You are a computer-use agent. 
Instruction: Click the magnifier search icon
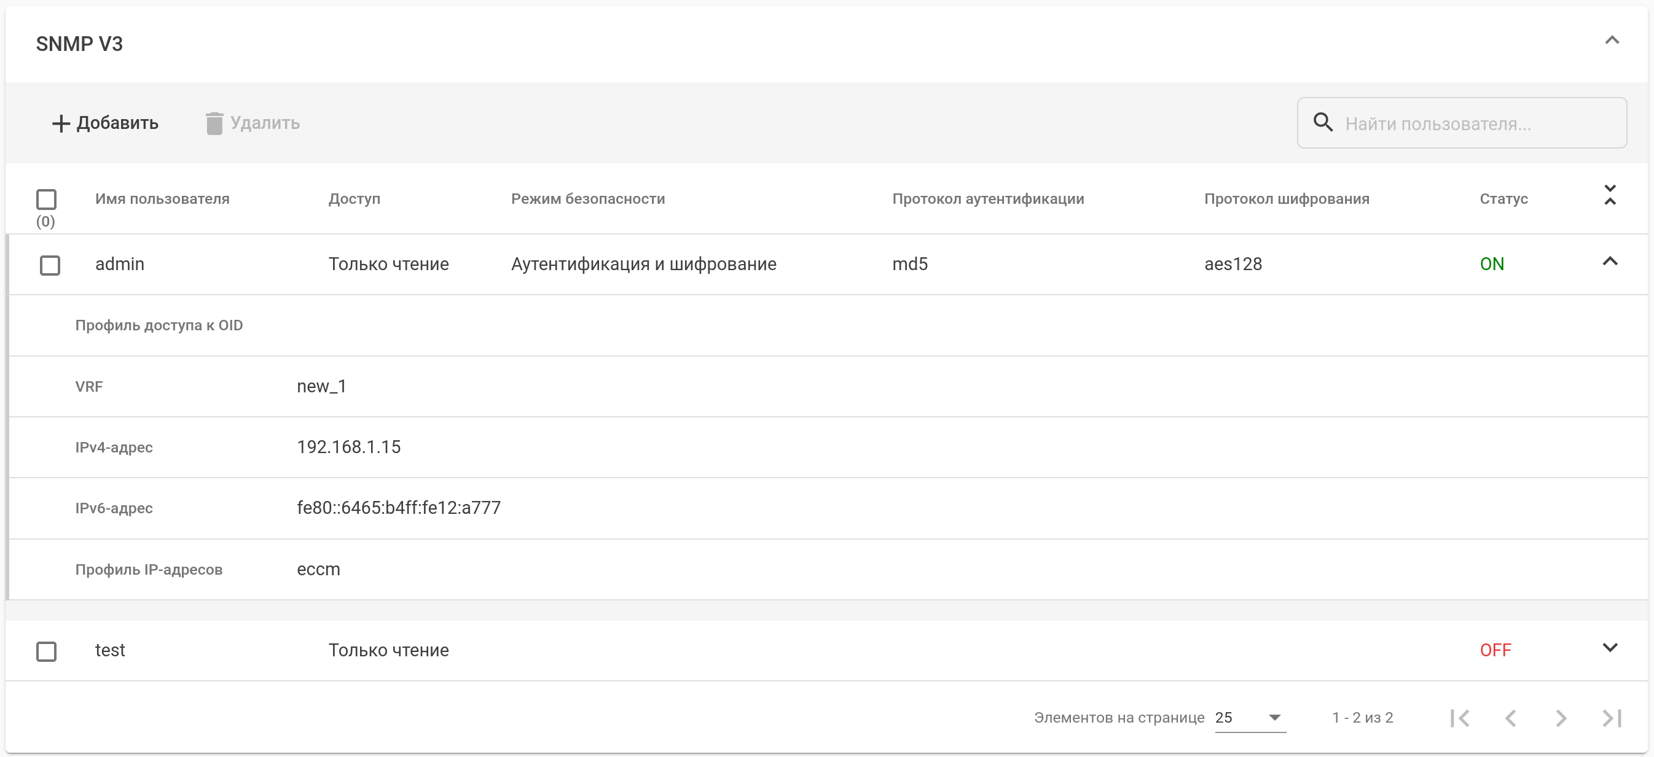1323,122
